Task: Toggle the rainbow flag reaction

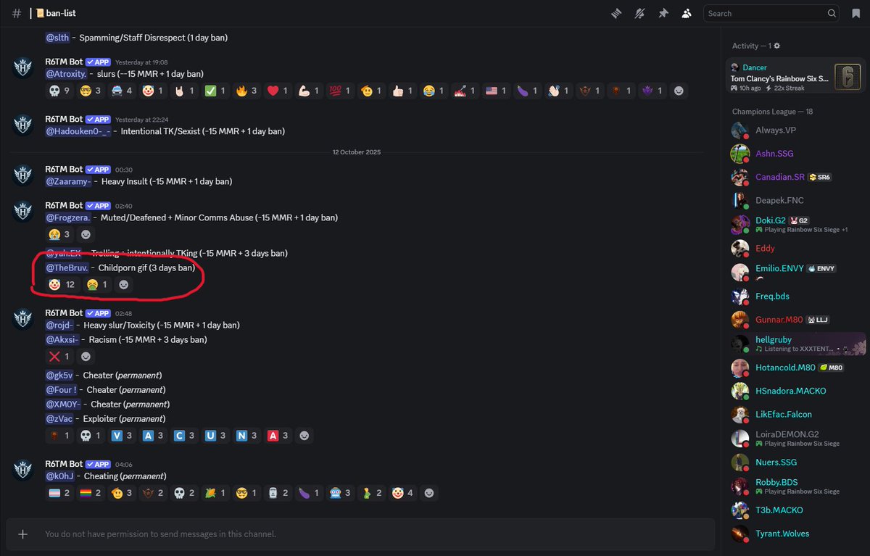Action: point(91,493)
